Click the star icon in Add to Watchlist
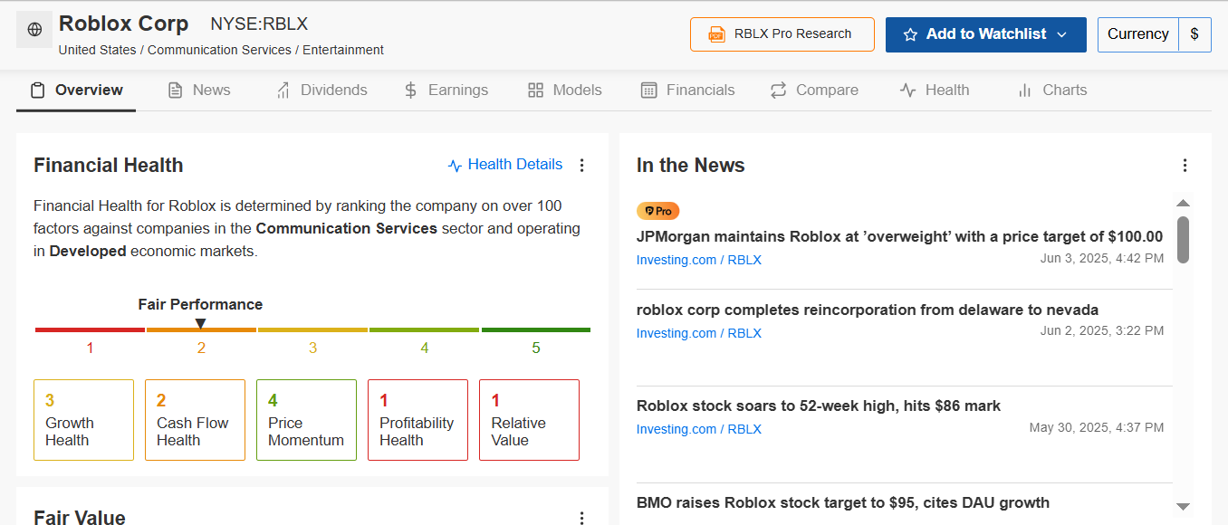Screen dimensions: 1228x525 (910, 34)
